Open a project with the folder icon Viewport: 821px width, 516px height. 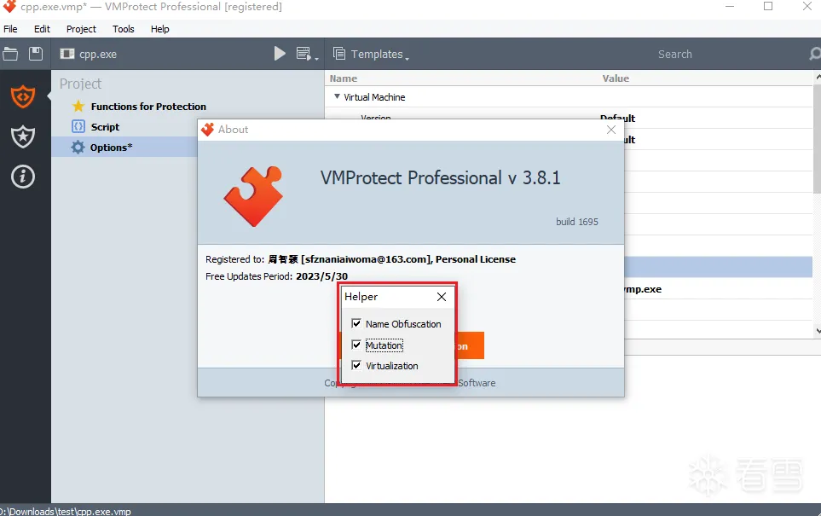click(10, 54)
